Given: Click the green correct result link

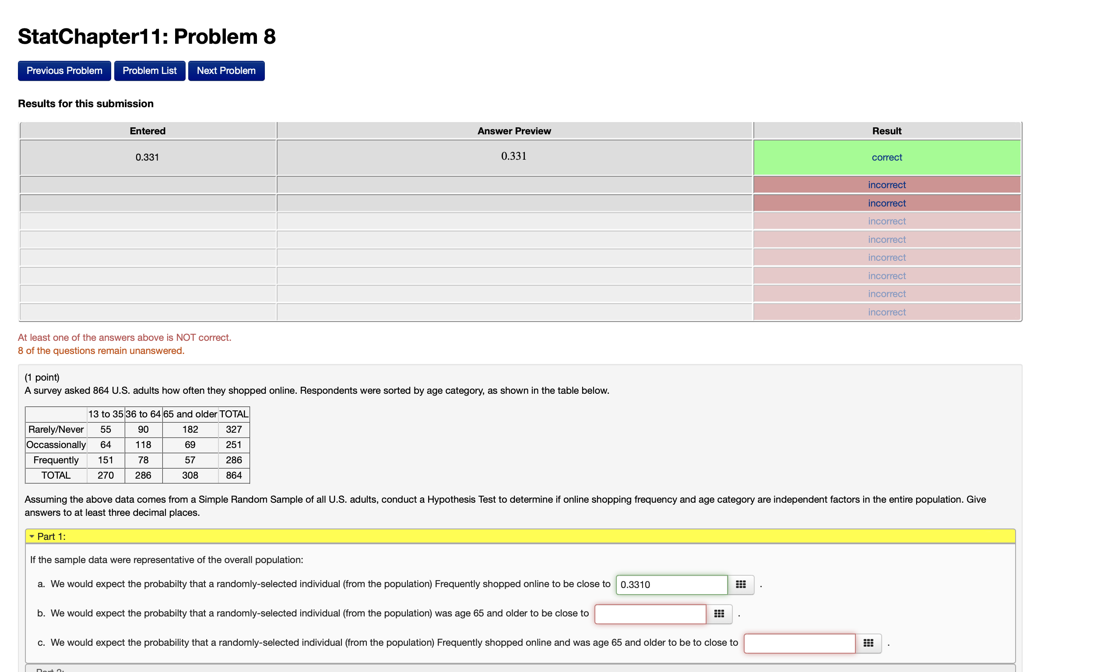Looking at the screenshot, I should pyautogui.click(x=886, y=157).
